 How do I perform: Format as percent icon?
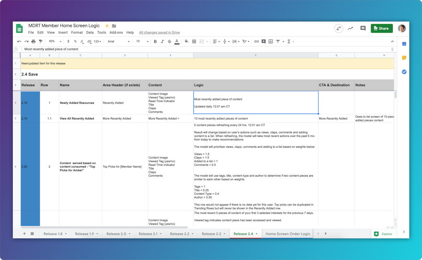pos(75,41)
